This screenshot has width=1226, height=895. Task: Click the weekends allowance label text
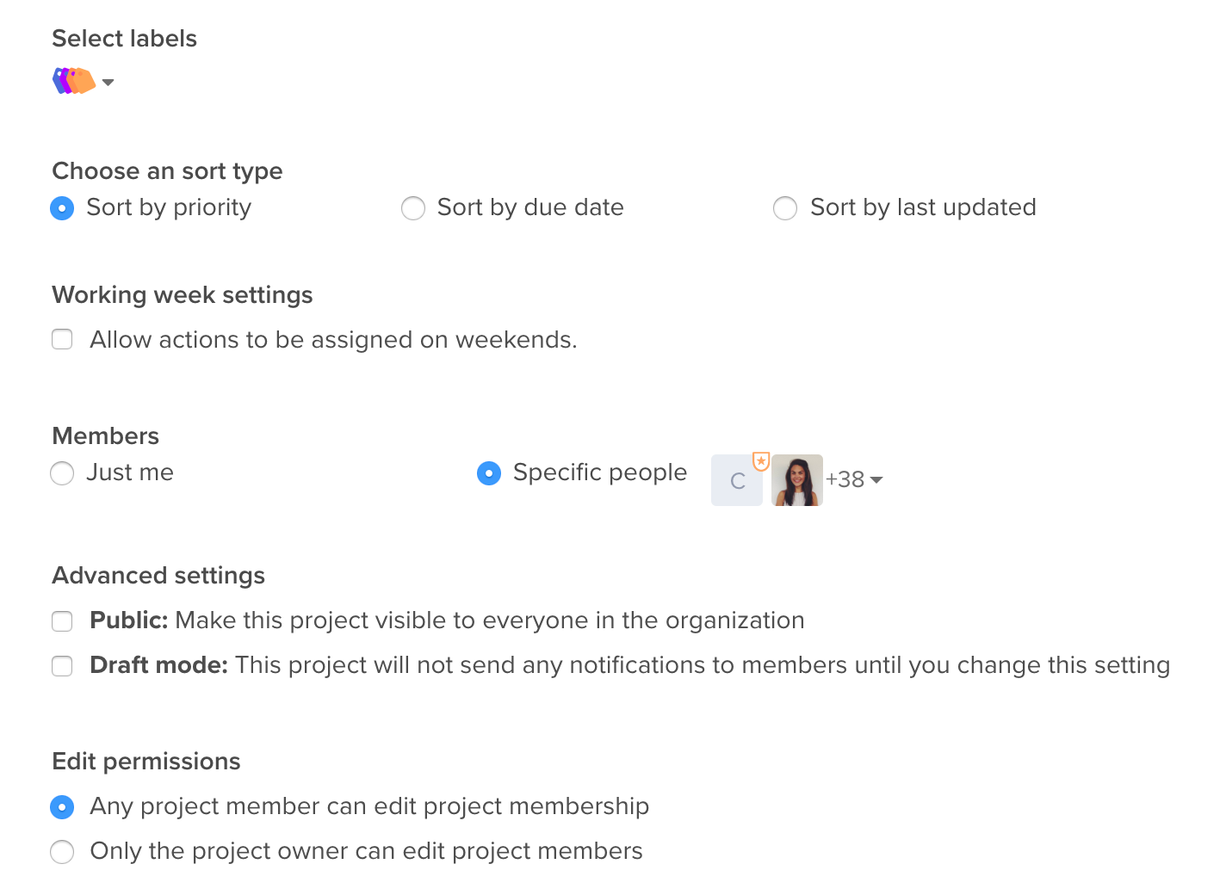333,340
